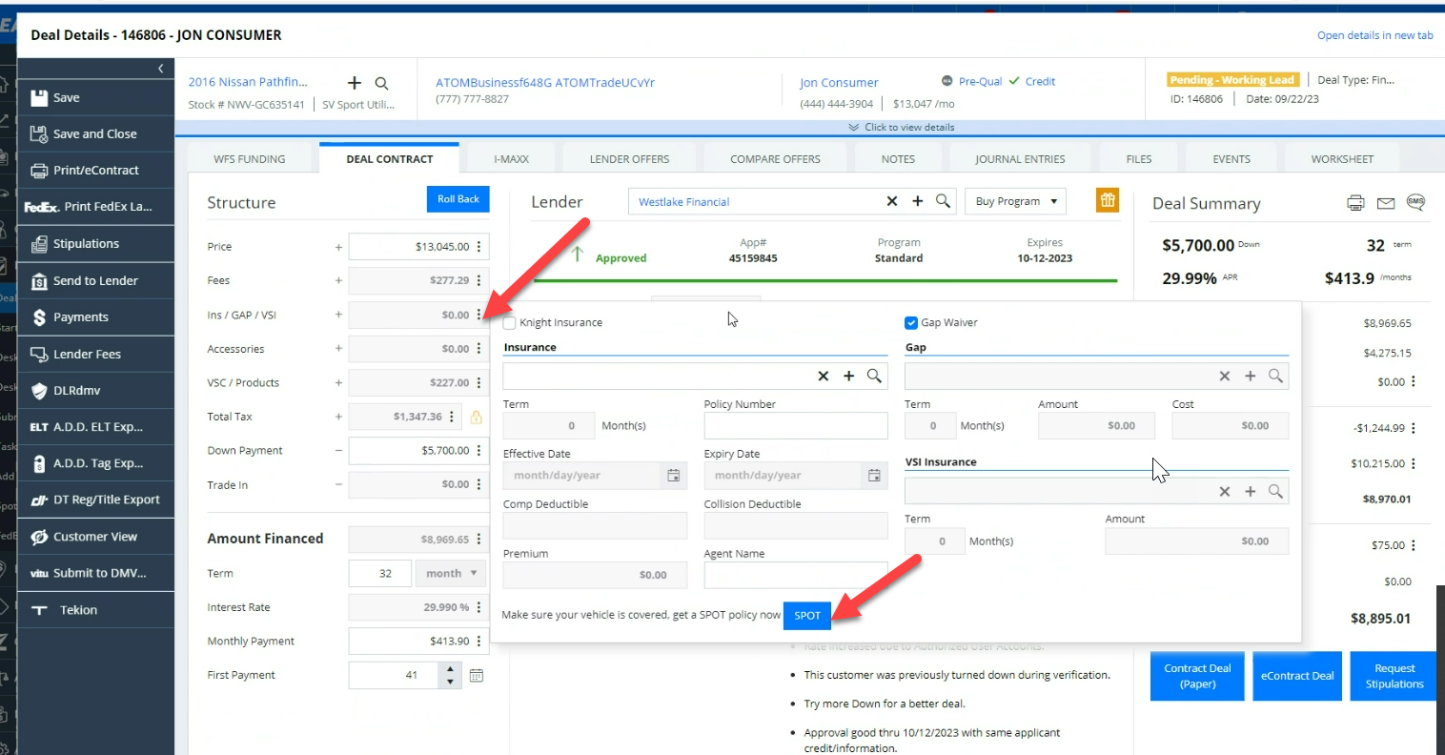The image size is (1445, 755).
Task: Open Price row three-dot menu
Action: tap(478, 246)
